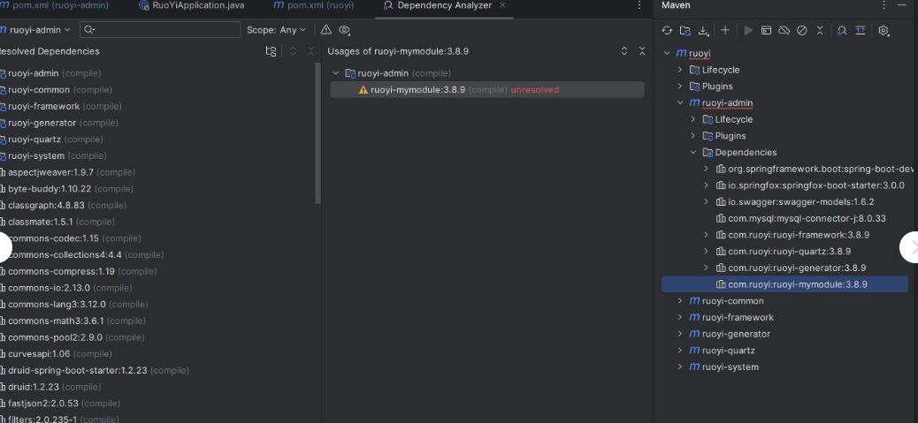Viewport: 918px width, 423px height.
Task: Click the right carousel arrow button
Action: (x=909, y=246)
